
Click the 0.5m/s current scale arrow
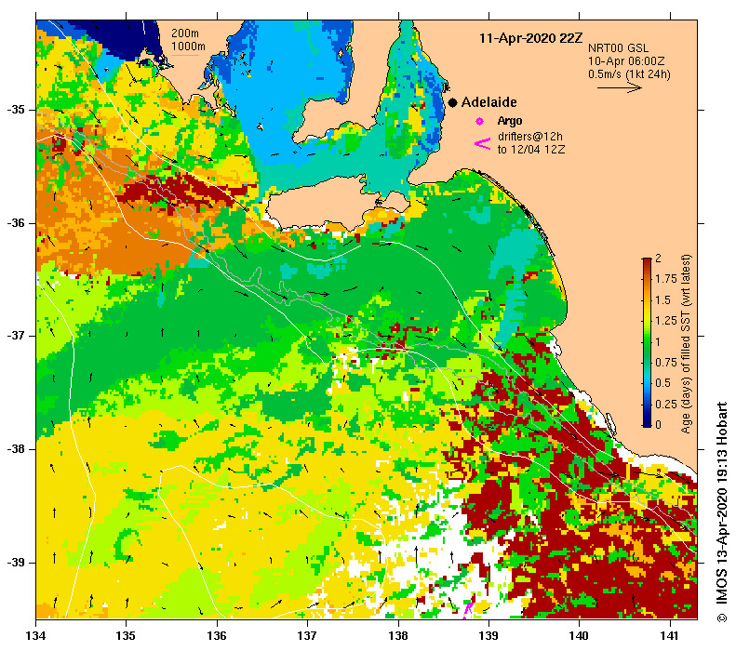click(x=619, y=87)
